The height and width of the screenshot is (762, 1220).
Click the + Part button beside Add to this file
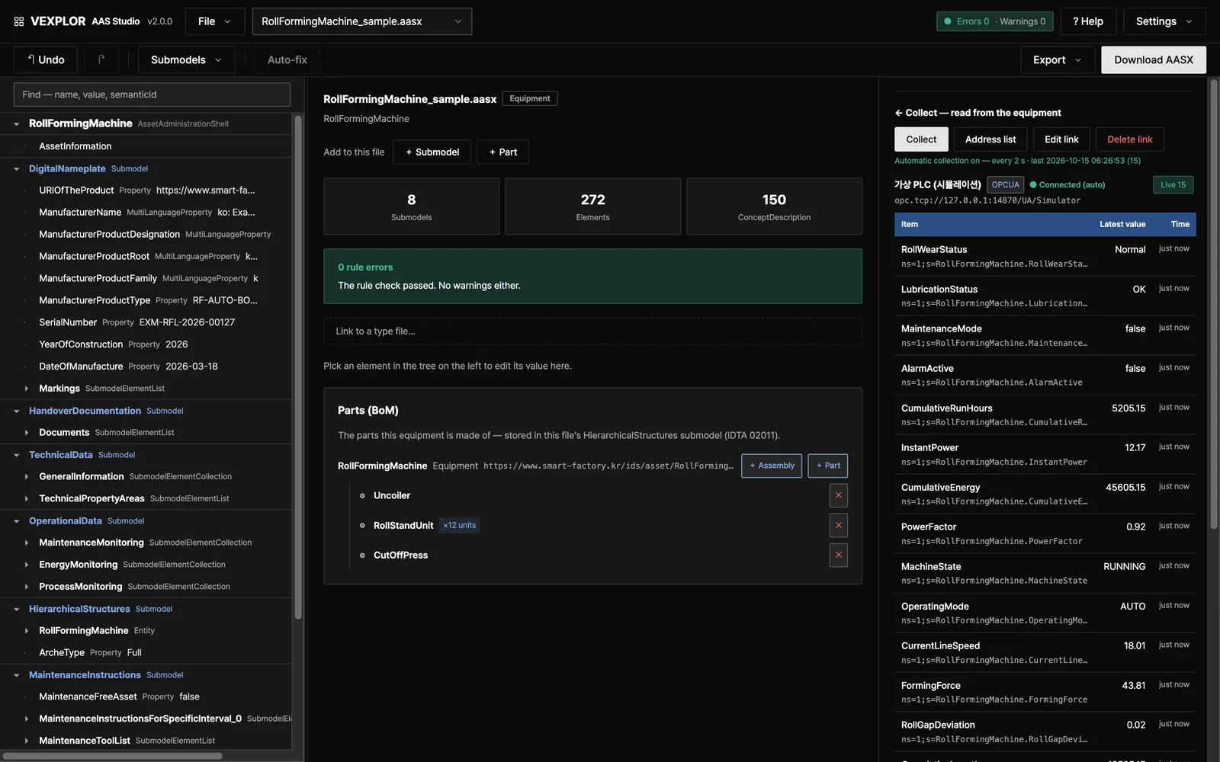[x=502, y=152]
